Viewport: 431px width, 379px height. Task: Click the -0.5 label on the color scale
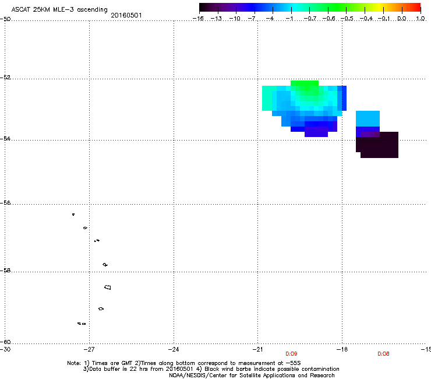347,19
